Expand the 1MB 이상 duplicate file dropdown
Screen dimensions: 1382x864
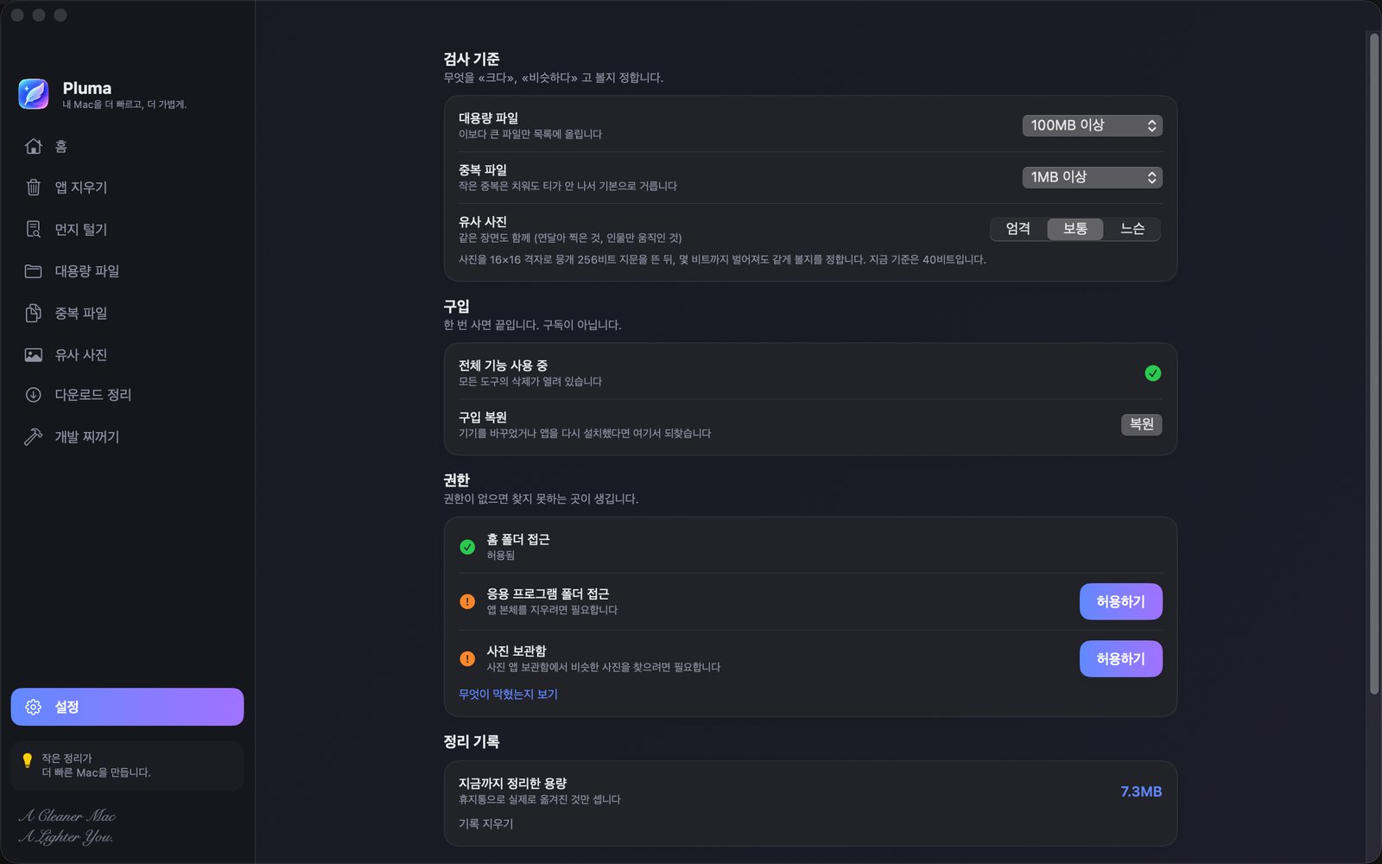1092,177
